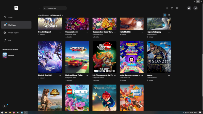Open the wishlist bookmark icon
The image size is (203, 114).
pyautogui.click(x=167, y=8)
